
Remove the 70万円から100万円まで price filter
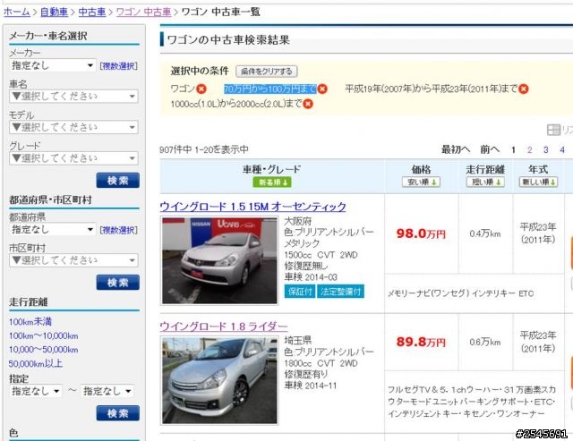322,89
